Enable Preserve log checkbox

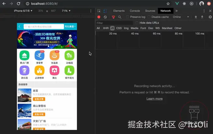tap(127, 17)
